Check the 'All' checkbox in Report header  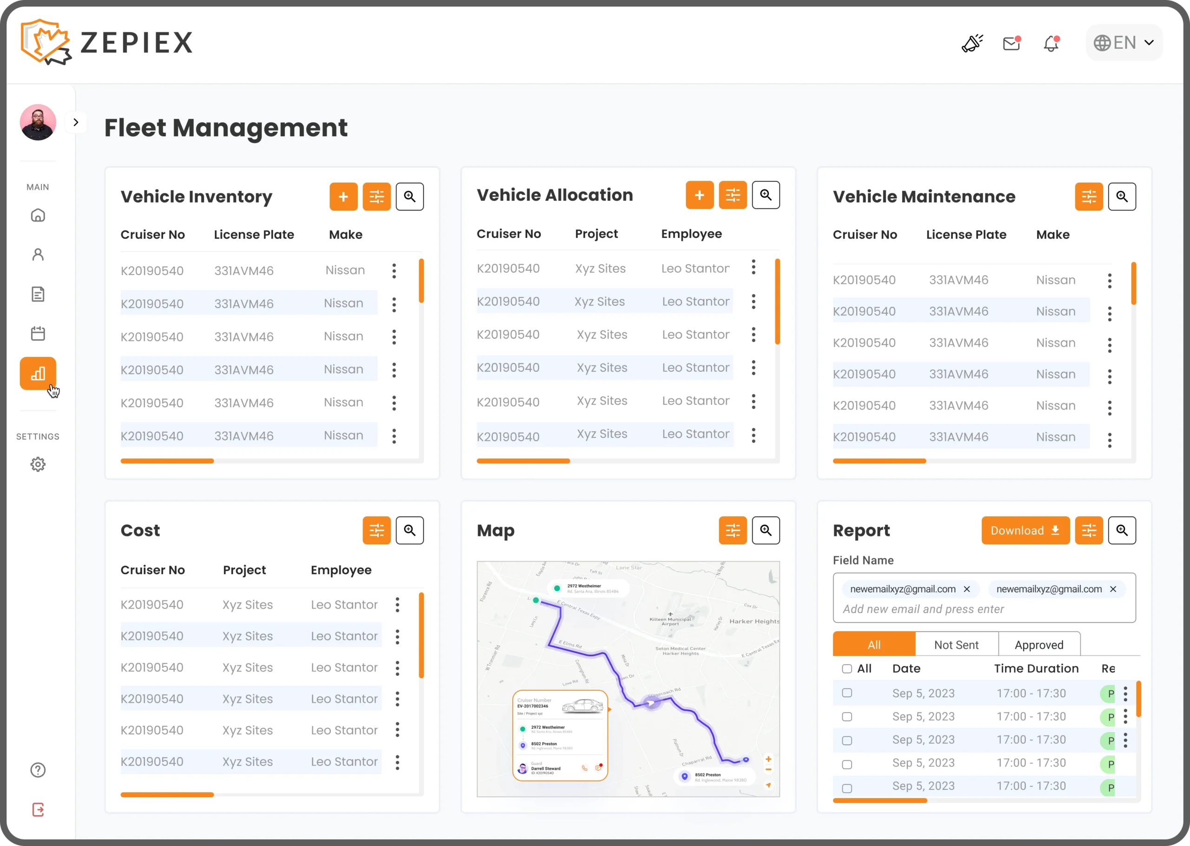point(847,668)
